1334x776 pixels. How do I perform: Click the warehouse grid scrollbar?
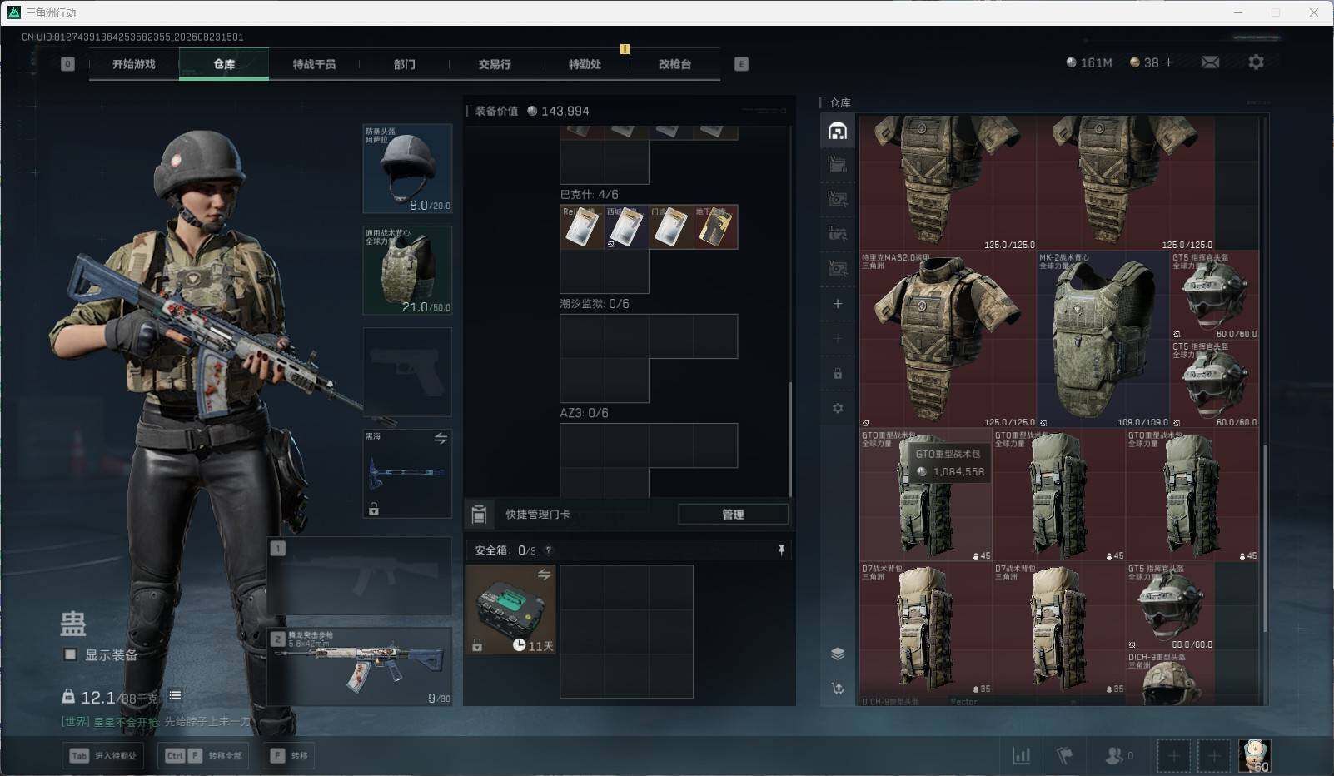1265,538
